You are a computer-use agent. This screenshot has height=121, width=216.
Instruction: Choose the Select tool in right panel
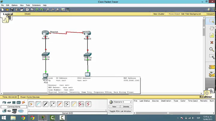coord(211,21)
